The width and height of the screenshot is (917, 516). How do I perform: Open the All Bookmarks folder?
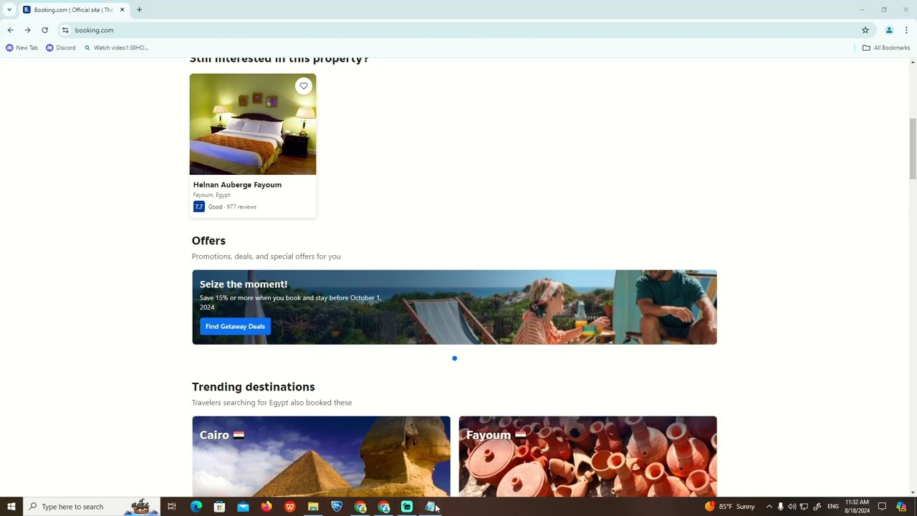click(x=886, y=48)
